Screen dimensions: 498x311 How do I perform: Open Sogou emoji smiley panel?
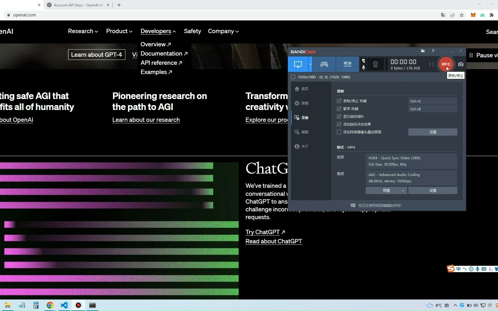coord(471,269)
